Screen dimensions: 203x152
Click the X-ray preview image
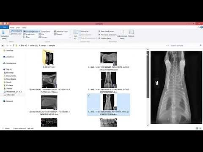point(176,87)
